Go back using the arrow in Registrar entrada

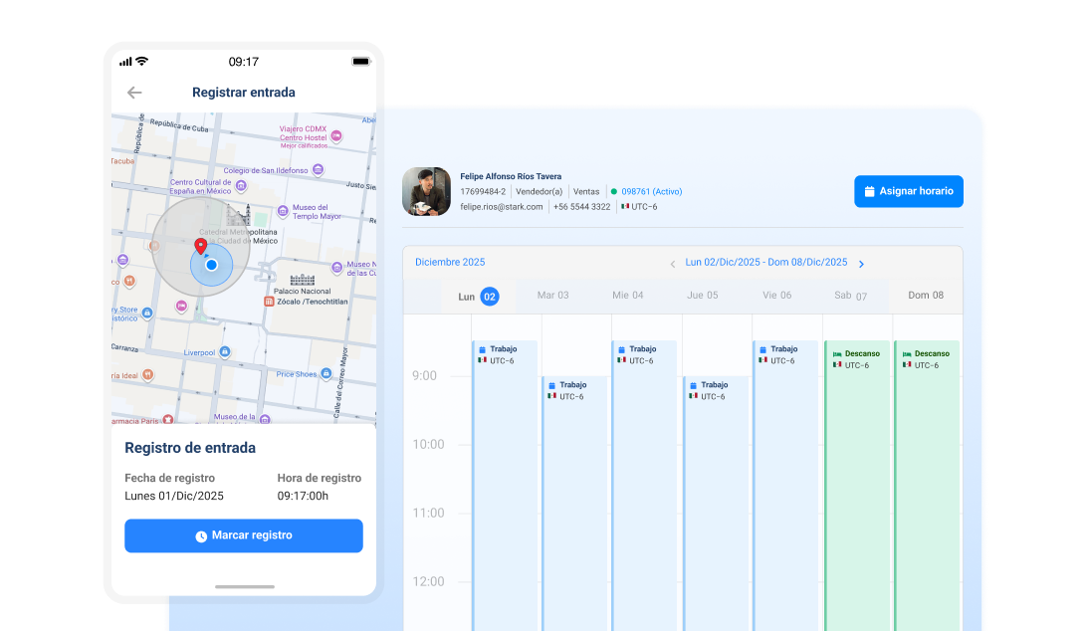click(134, 93)
